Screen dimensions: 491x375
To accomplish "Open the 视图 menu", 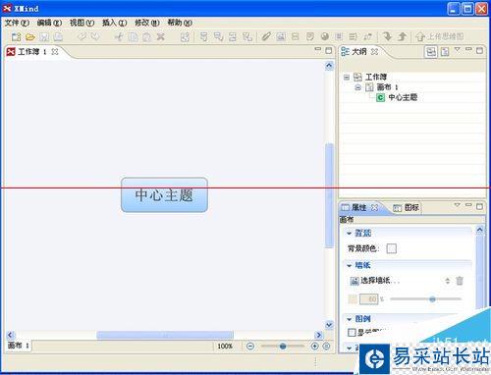I will (82, 23).
